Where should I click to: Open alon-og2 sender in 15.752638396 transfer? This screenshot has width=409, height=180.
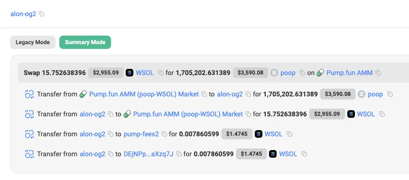[93, 114]
